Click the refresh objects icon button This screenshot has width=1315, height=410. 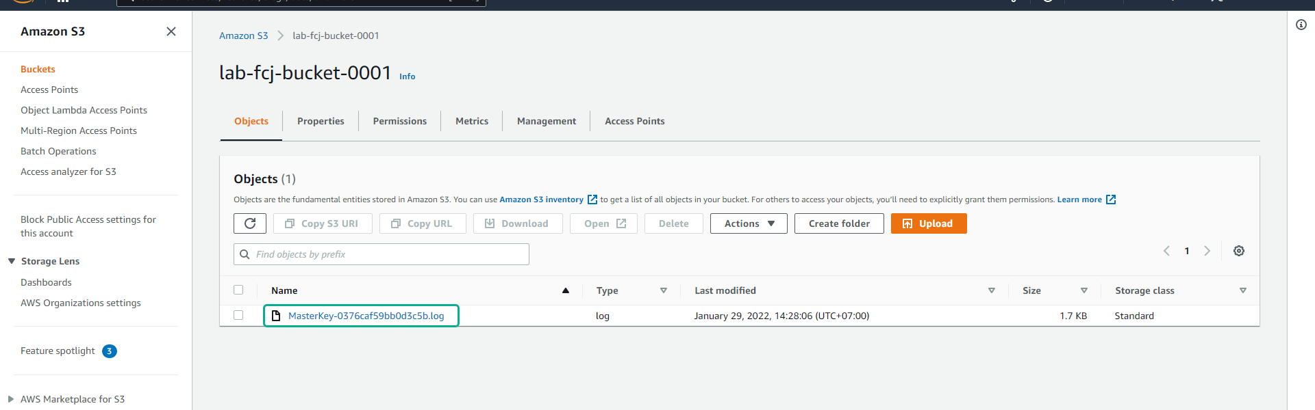(x=250, y=223)
